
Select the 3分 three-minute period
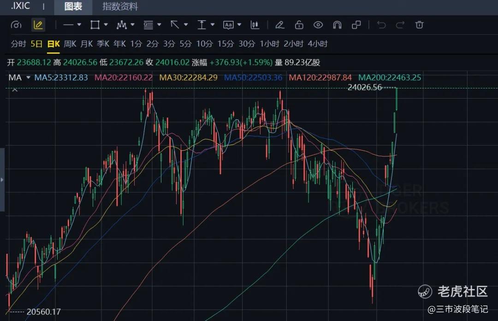click(x=169, y=44)
